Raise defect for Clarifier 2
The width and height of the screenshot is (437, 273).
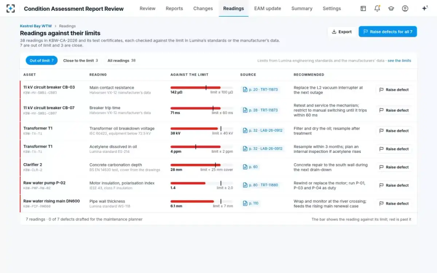click(x=394, y=167)
